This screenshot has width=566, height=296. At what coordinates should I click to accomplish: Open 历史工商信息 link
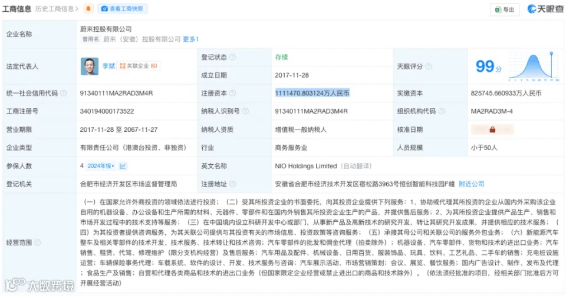tap(57, 9)
